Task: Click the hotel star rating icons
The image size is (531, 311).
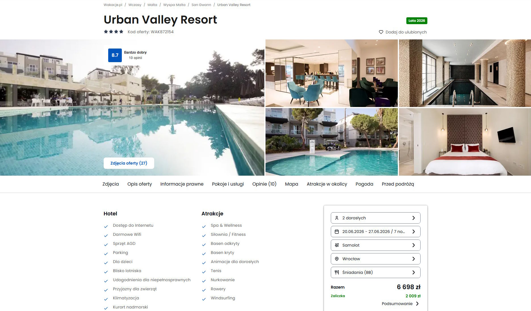Action: pyautogui.click(x=114, y=32)
